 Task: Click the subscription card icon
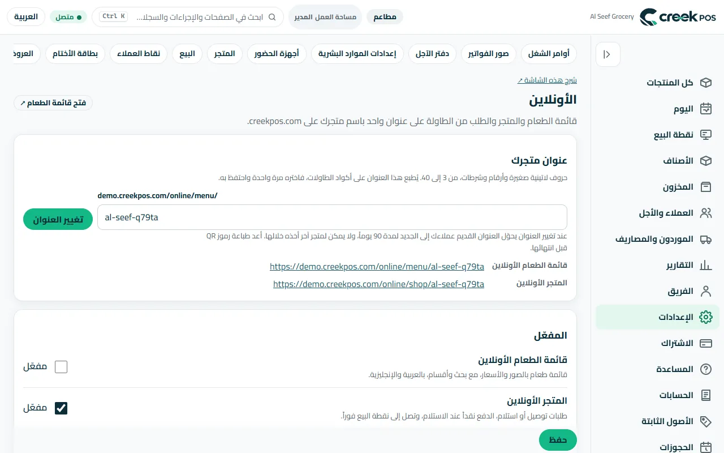click(x=705, y=343)
